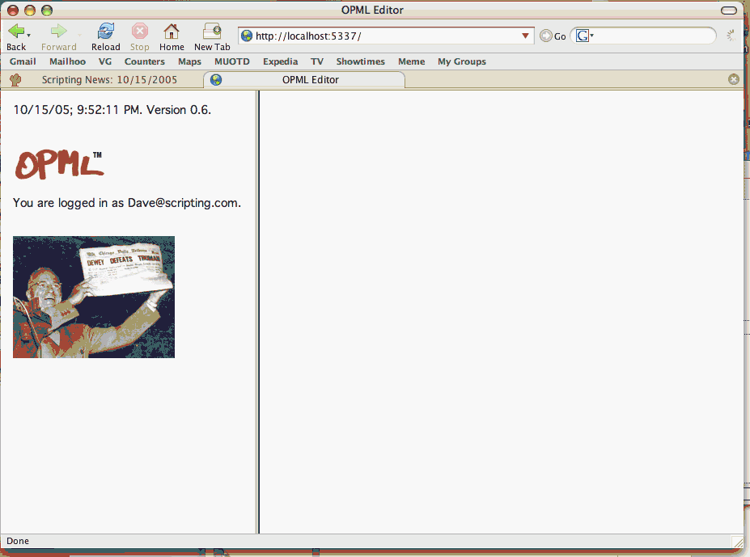Click the Dewey Defeats Truman photo
Viewport: 750px width, 557px height.
(94, 297)
